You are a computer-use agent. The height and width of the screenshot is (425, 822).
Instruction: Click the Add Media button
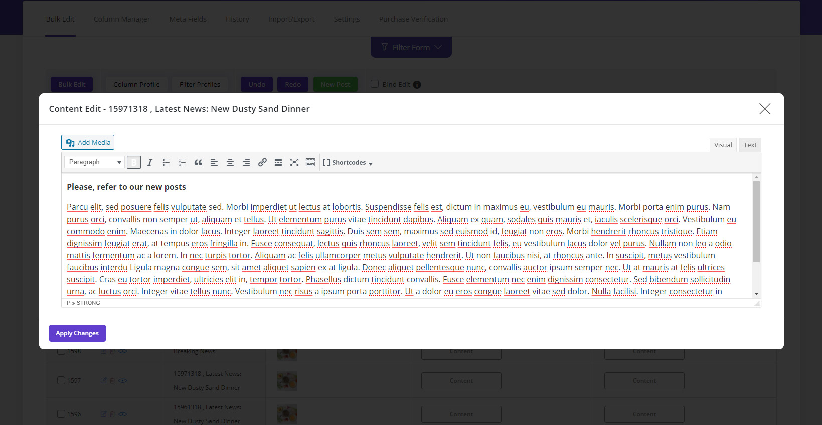[x=88, y=142]
